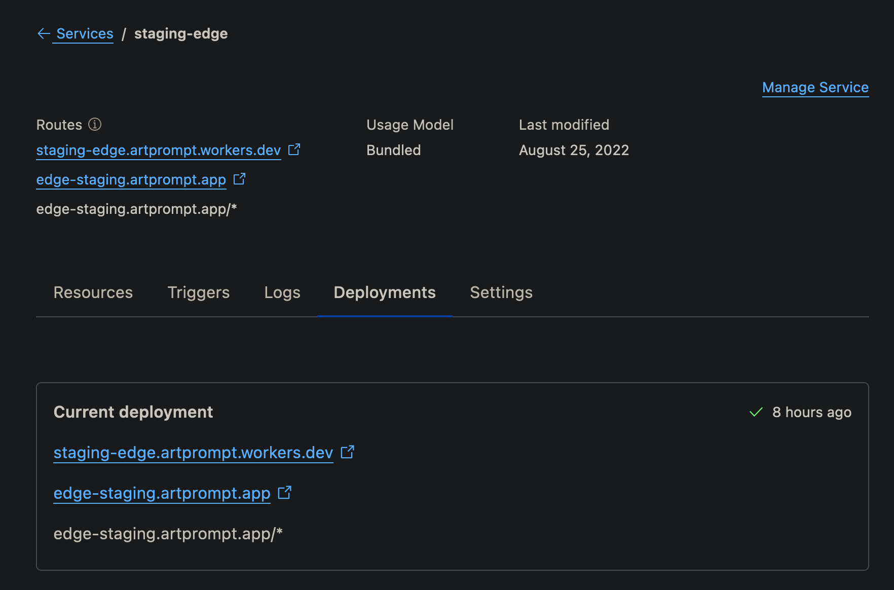Image resolution: width=894 pixels, height=590 pixels.
Task: Click the 8 hours ago timestamp
Action: point(811,412)
